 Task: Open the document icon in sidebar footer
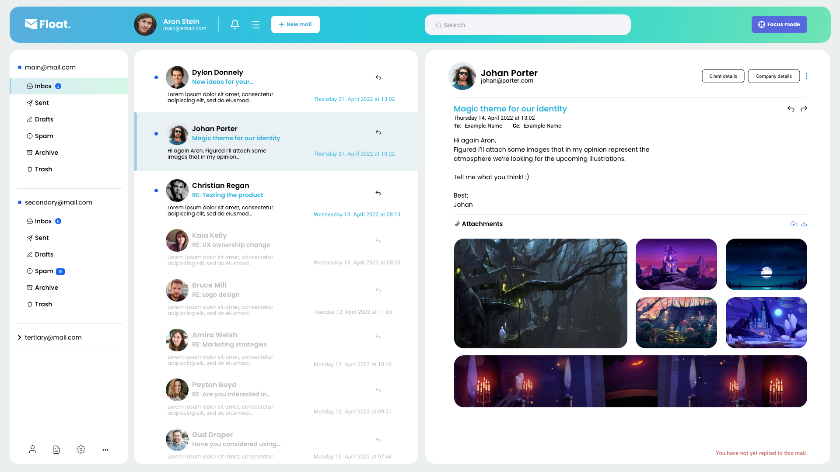click(56, 449)
